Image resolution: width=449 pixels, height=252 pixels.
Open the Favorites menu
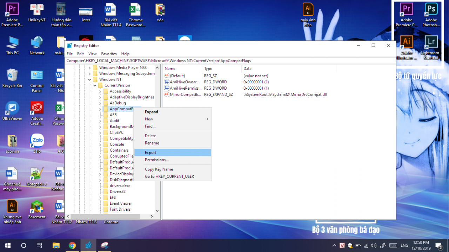click(109, 54)
